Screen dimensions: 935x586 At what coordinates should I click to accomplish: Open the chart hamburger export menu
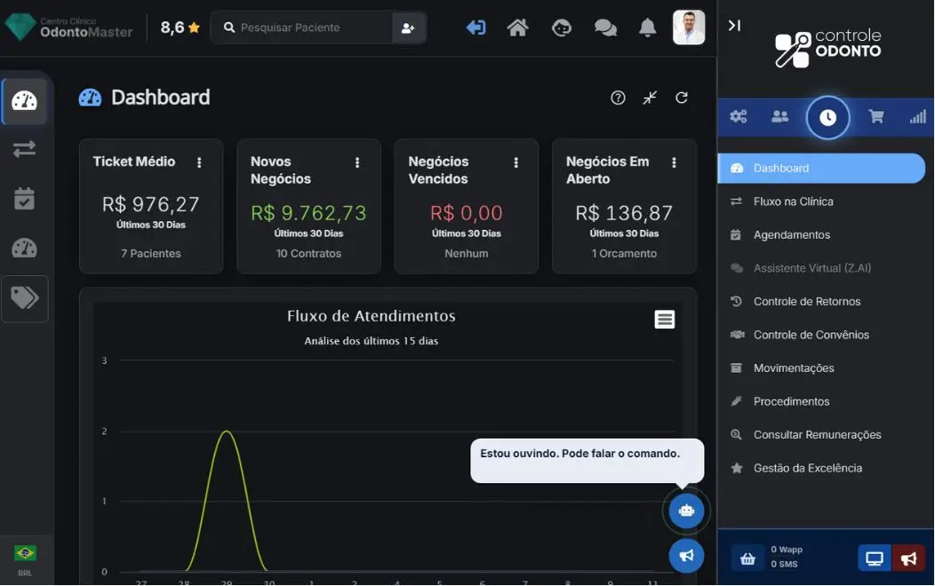click(x=664, y=320)
